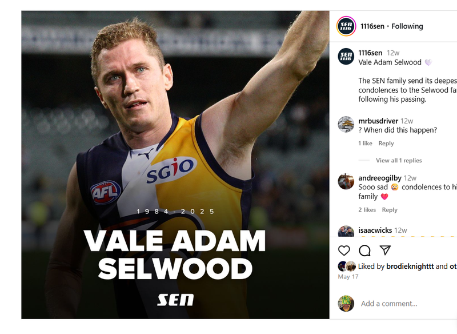Click 1116sen avatar beside the caption
Screen dimensions: 457x334
click(346, 56)
